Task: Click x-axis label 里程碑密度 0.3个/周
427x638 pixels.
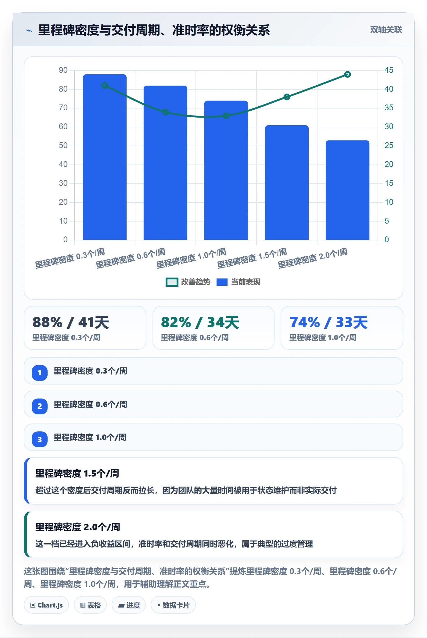Action: [x=70, y=258]
